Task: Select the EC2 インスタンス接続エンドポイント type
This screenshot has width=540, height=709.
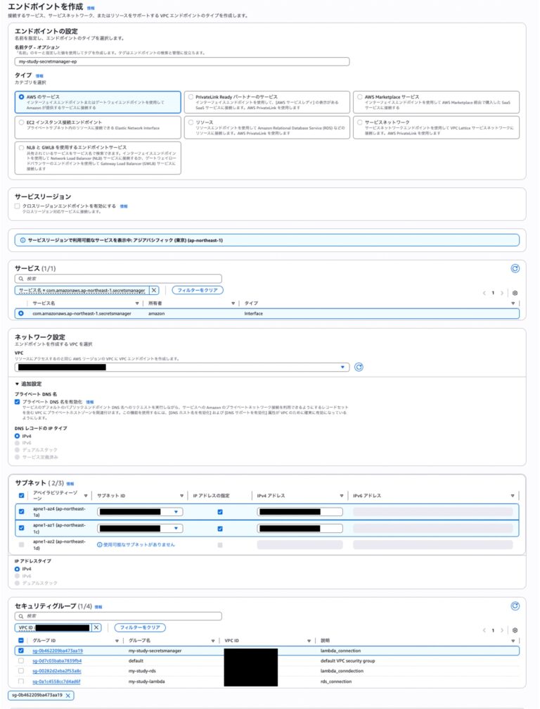Action: click(x=20, y=122)
